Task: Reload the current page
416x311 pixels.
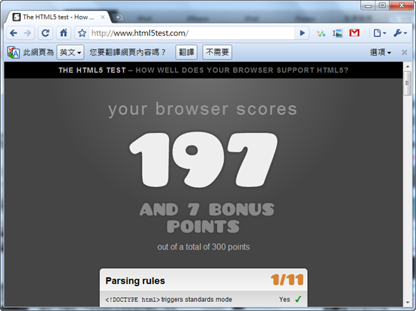Action: coord(45,33)
